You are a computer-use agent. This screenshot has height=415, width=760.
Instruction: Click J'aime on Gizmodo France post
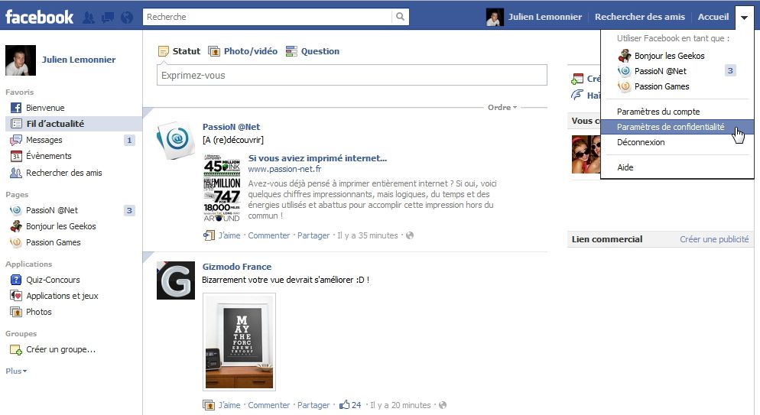point(229,405)
